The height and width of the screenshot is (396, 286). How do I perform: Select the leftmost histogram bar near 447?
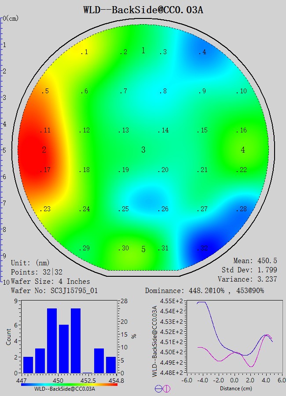point(28,365)
